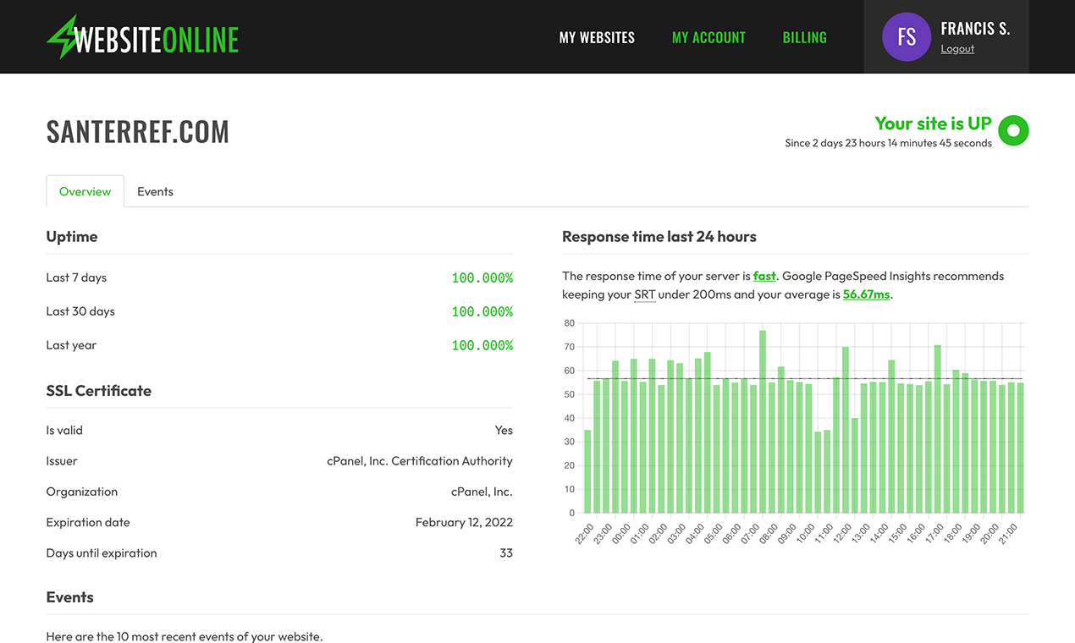
Task: Click the SRT abbreviation
Action: pyautogui.click(x=645, y=294)
